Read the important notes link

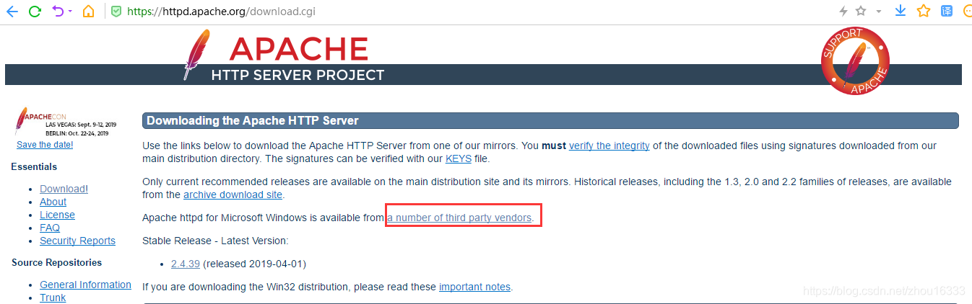(474, 287)
